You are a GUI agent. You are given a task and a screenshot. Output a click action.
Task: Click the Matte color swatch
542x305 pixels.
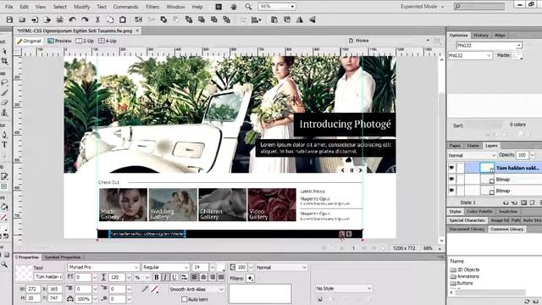coord(517,55)
